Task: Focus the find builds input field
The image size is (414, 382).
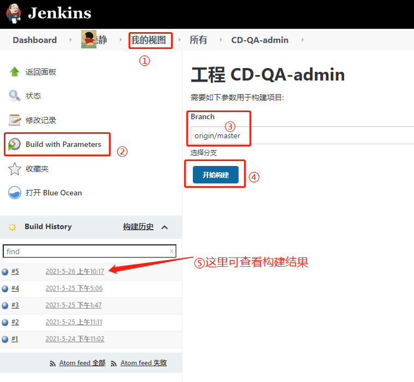Action: coord(89,251)
